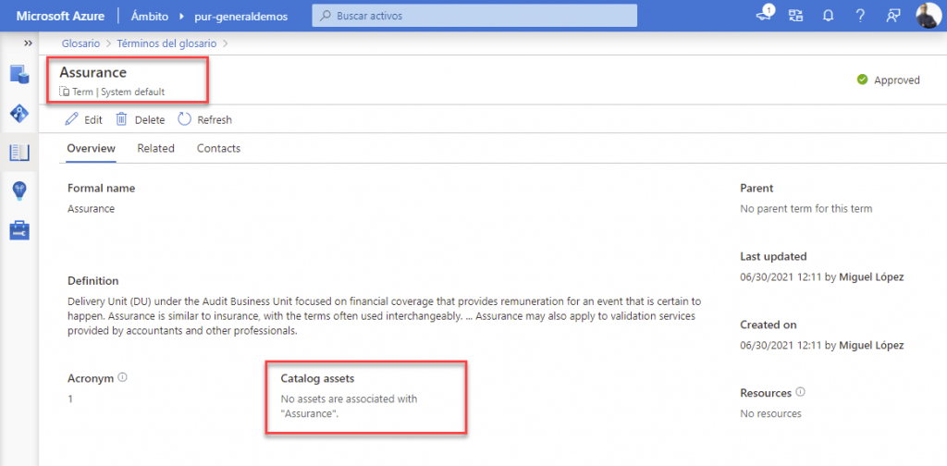Image resolution: width=947 pixels, height=466 pixels.
Task: Click the Acronym info tooltip icon
Action: pyautogui.click(x=122, y=377)
